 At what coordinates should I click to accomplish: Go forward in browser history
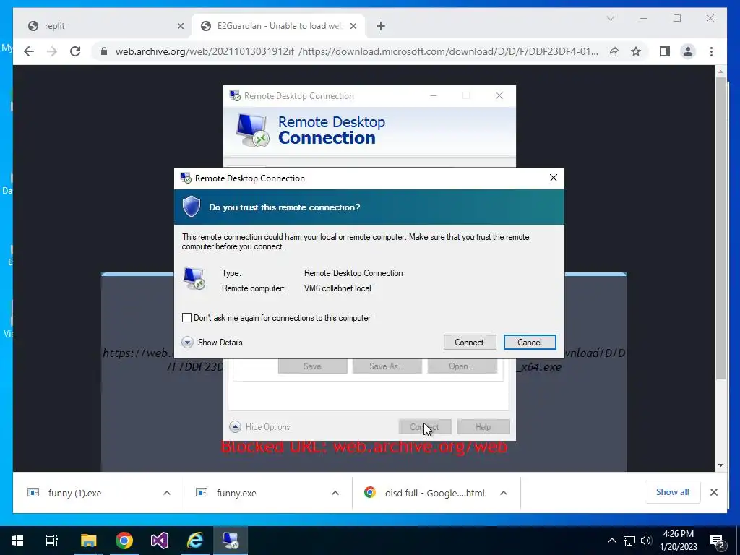click(x=52, y=51)
